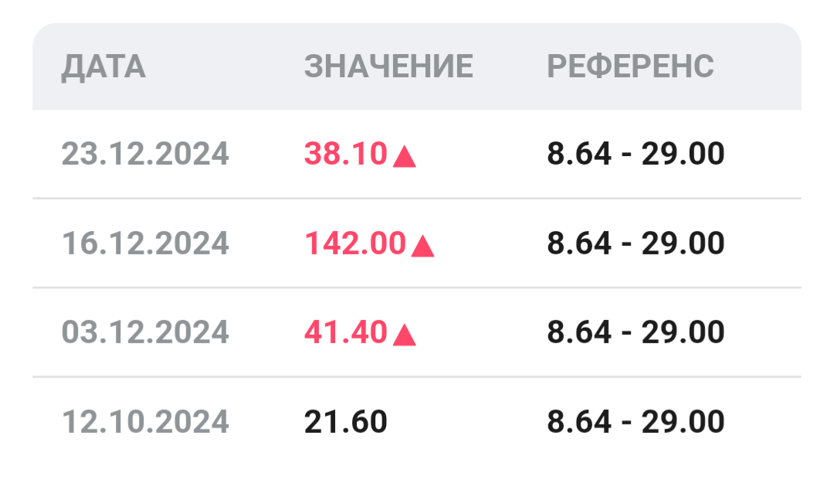The height and width of the screenshot is (504, 834).
Task: Select the date 23.12.2024
Action: click(x=145, y=155)
